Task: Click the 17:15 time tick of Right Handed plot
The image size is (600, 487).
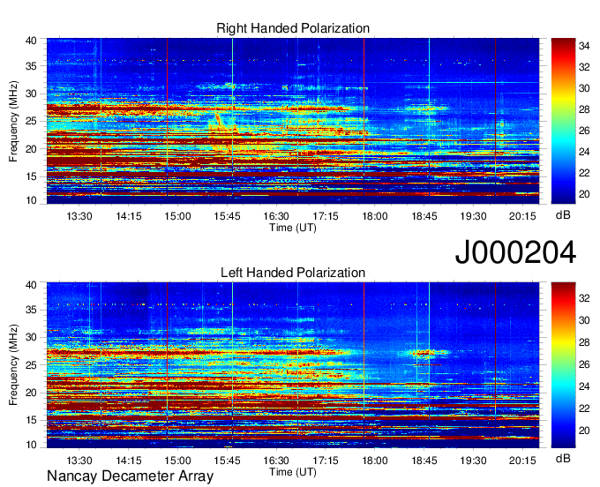Action: (326, 216)
